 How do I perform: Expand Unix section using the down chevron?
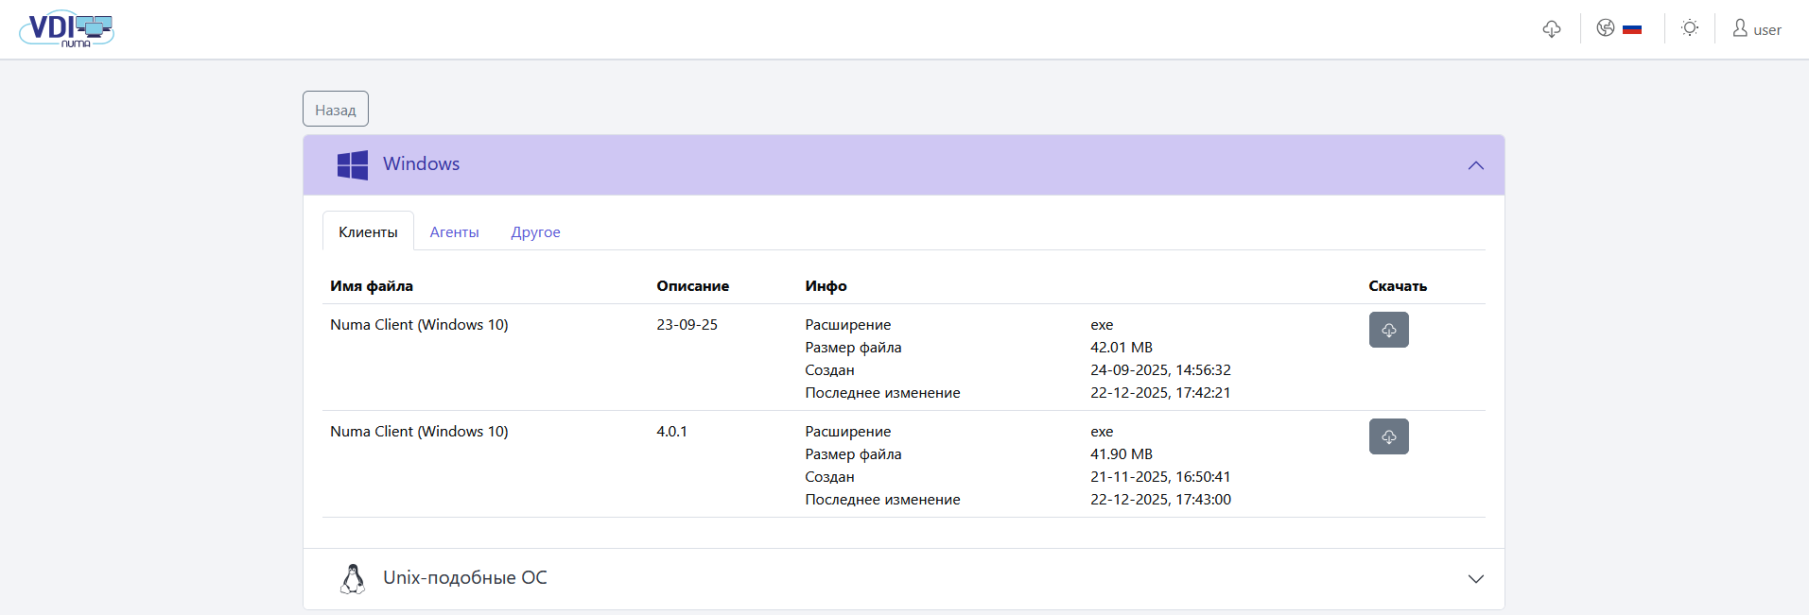pos(1475,579)
